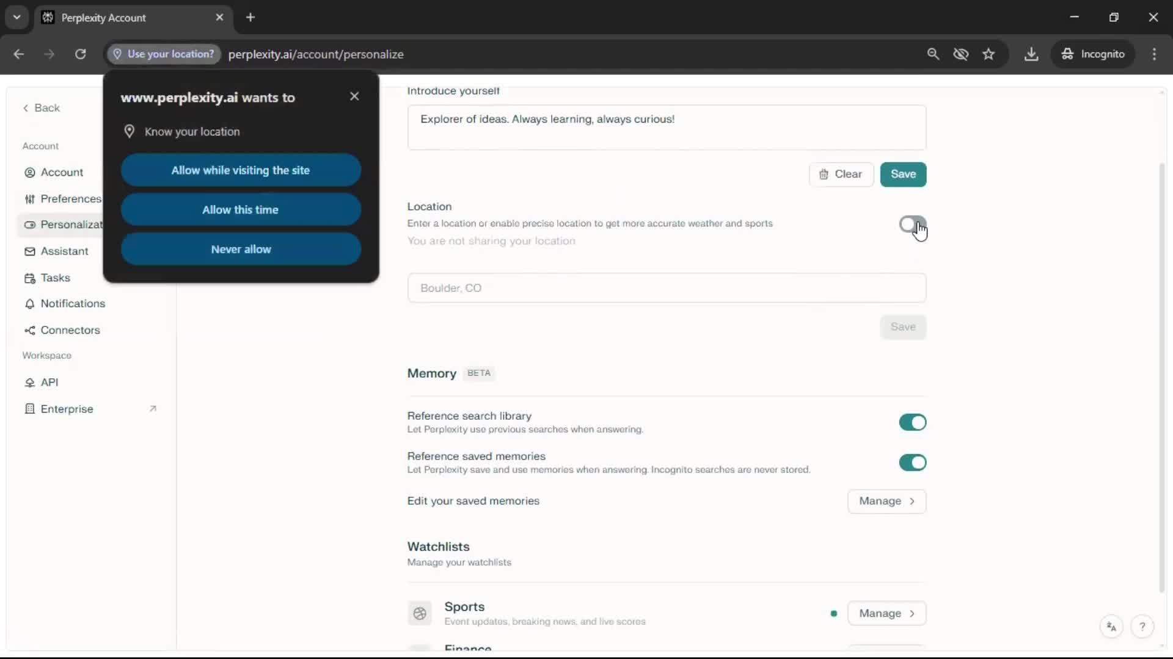Image resolution: width=1173 pixels, height=659 pixels.
Task: Reload the page using refresh icon
Action: tap(80, 54)
